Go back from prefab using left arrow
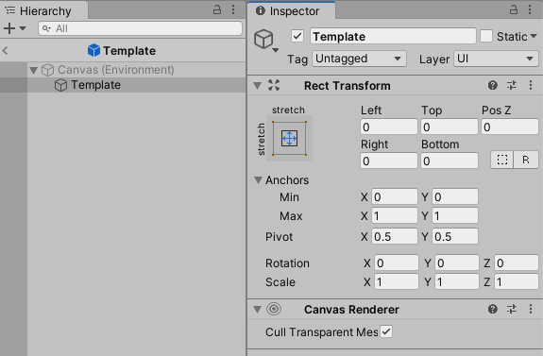Screen dimensions: 543x356 point(6,51)
